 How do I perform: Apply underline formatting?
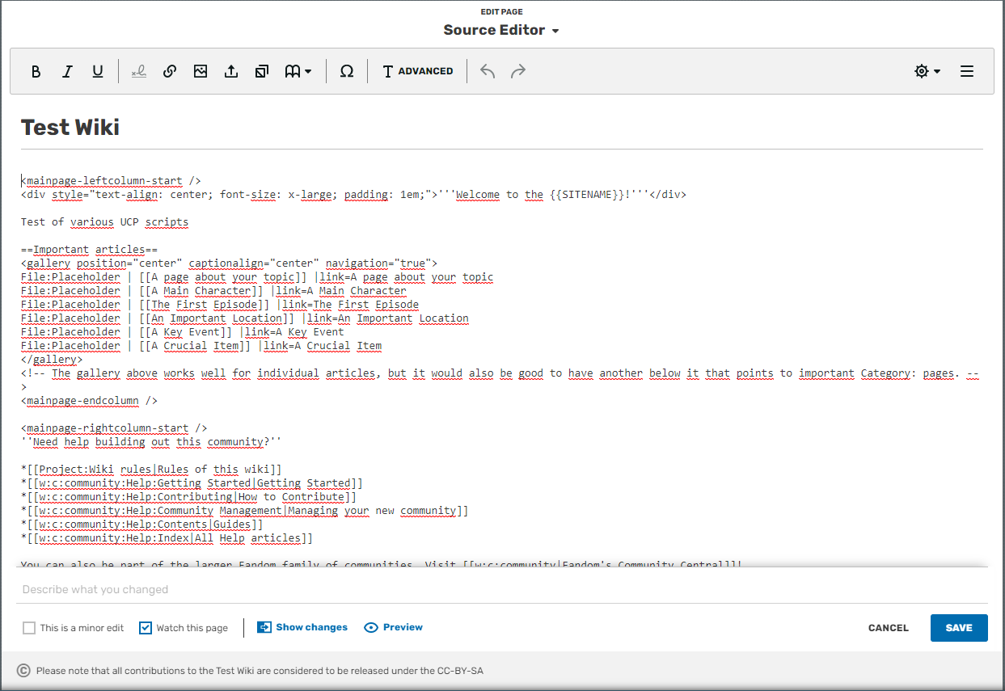tap(98, 71)
